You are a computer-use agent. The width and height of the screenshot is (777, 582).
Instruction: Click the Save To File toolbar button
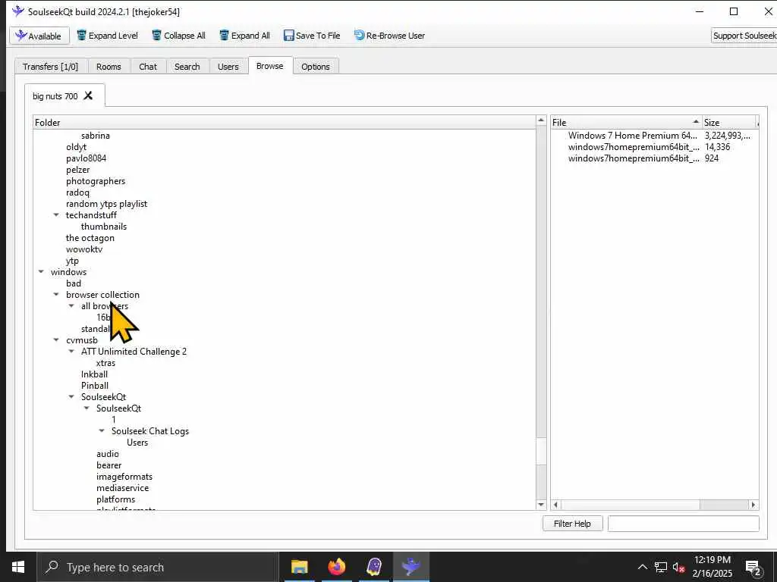(x=312, y=36)
